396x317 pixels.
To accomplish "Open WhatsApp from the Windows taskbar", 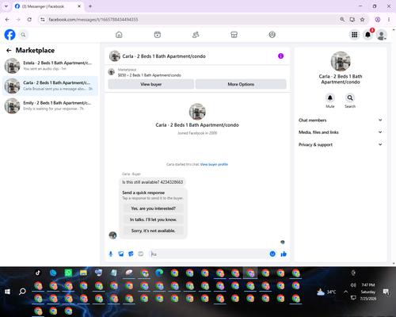I will (68, 273).
